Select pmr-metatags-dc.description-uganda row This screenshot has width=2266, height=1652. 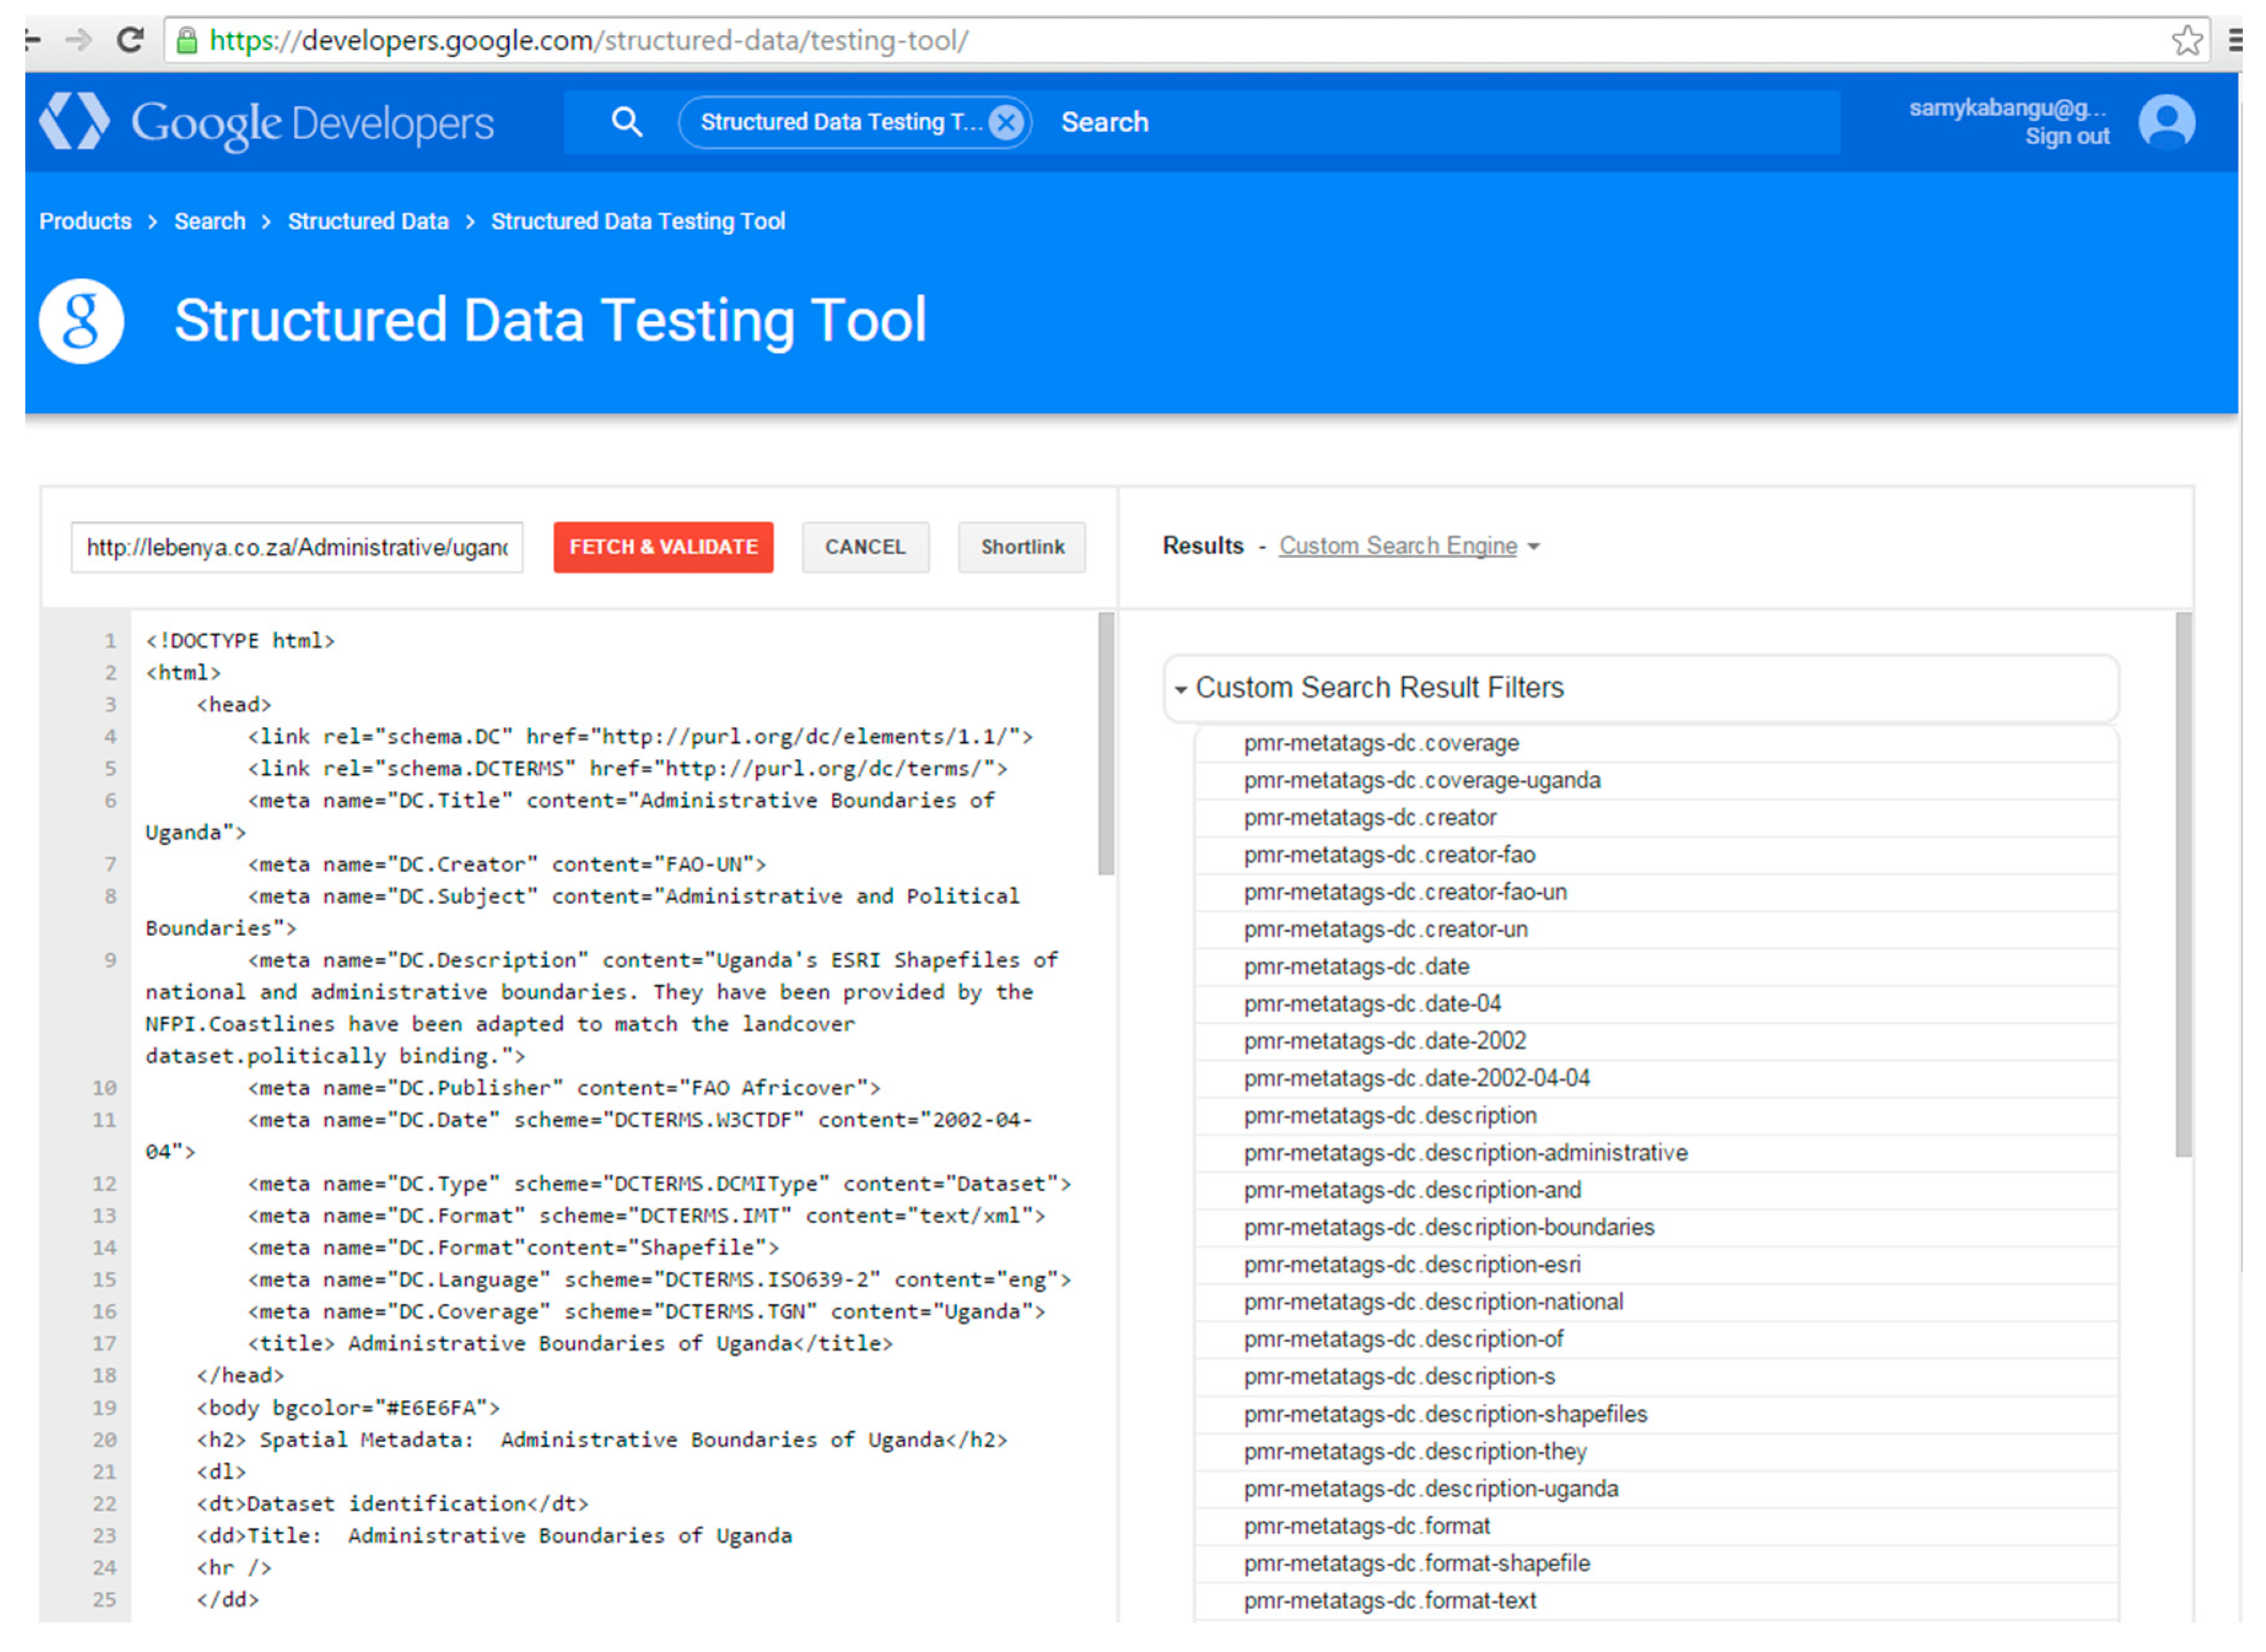(1656, 1489)
